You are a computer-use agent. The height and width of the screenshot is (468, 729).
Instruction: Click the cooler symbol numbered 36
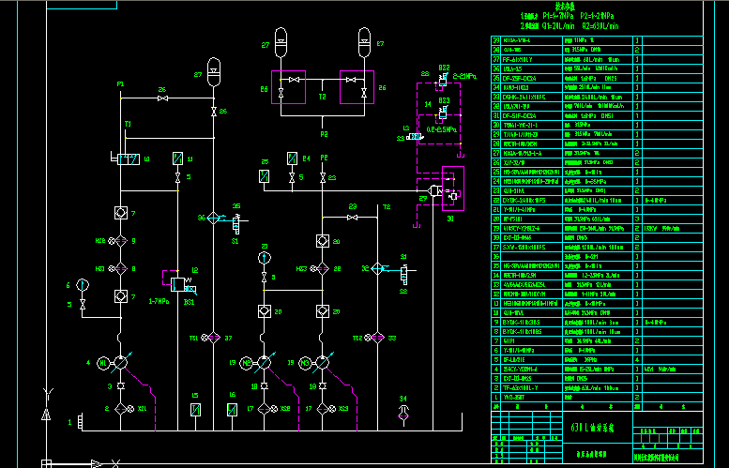[214, 218]
